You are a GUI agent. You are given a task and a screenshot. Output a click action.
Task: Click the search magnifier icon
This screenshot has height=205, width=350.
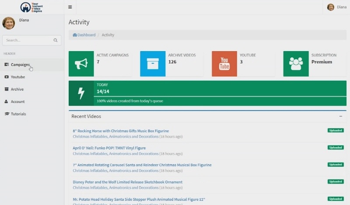click(56, 40)
